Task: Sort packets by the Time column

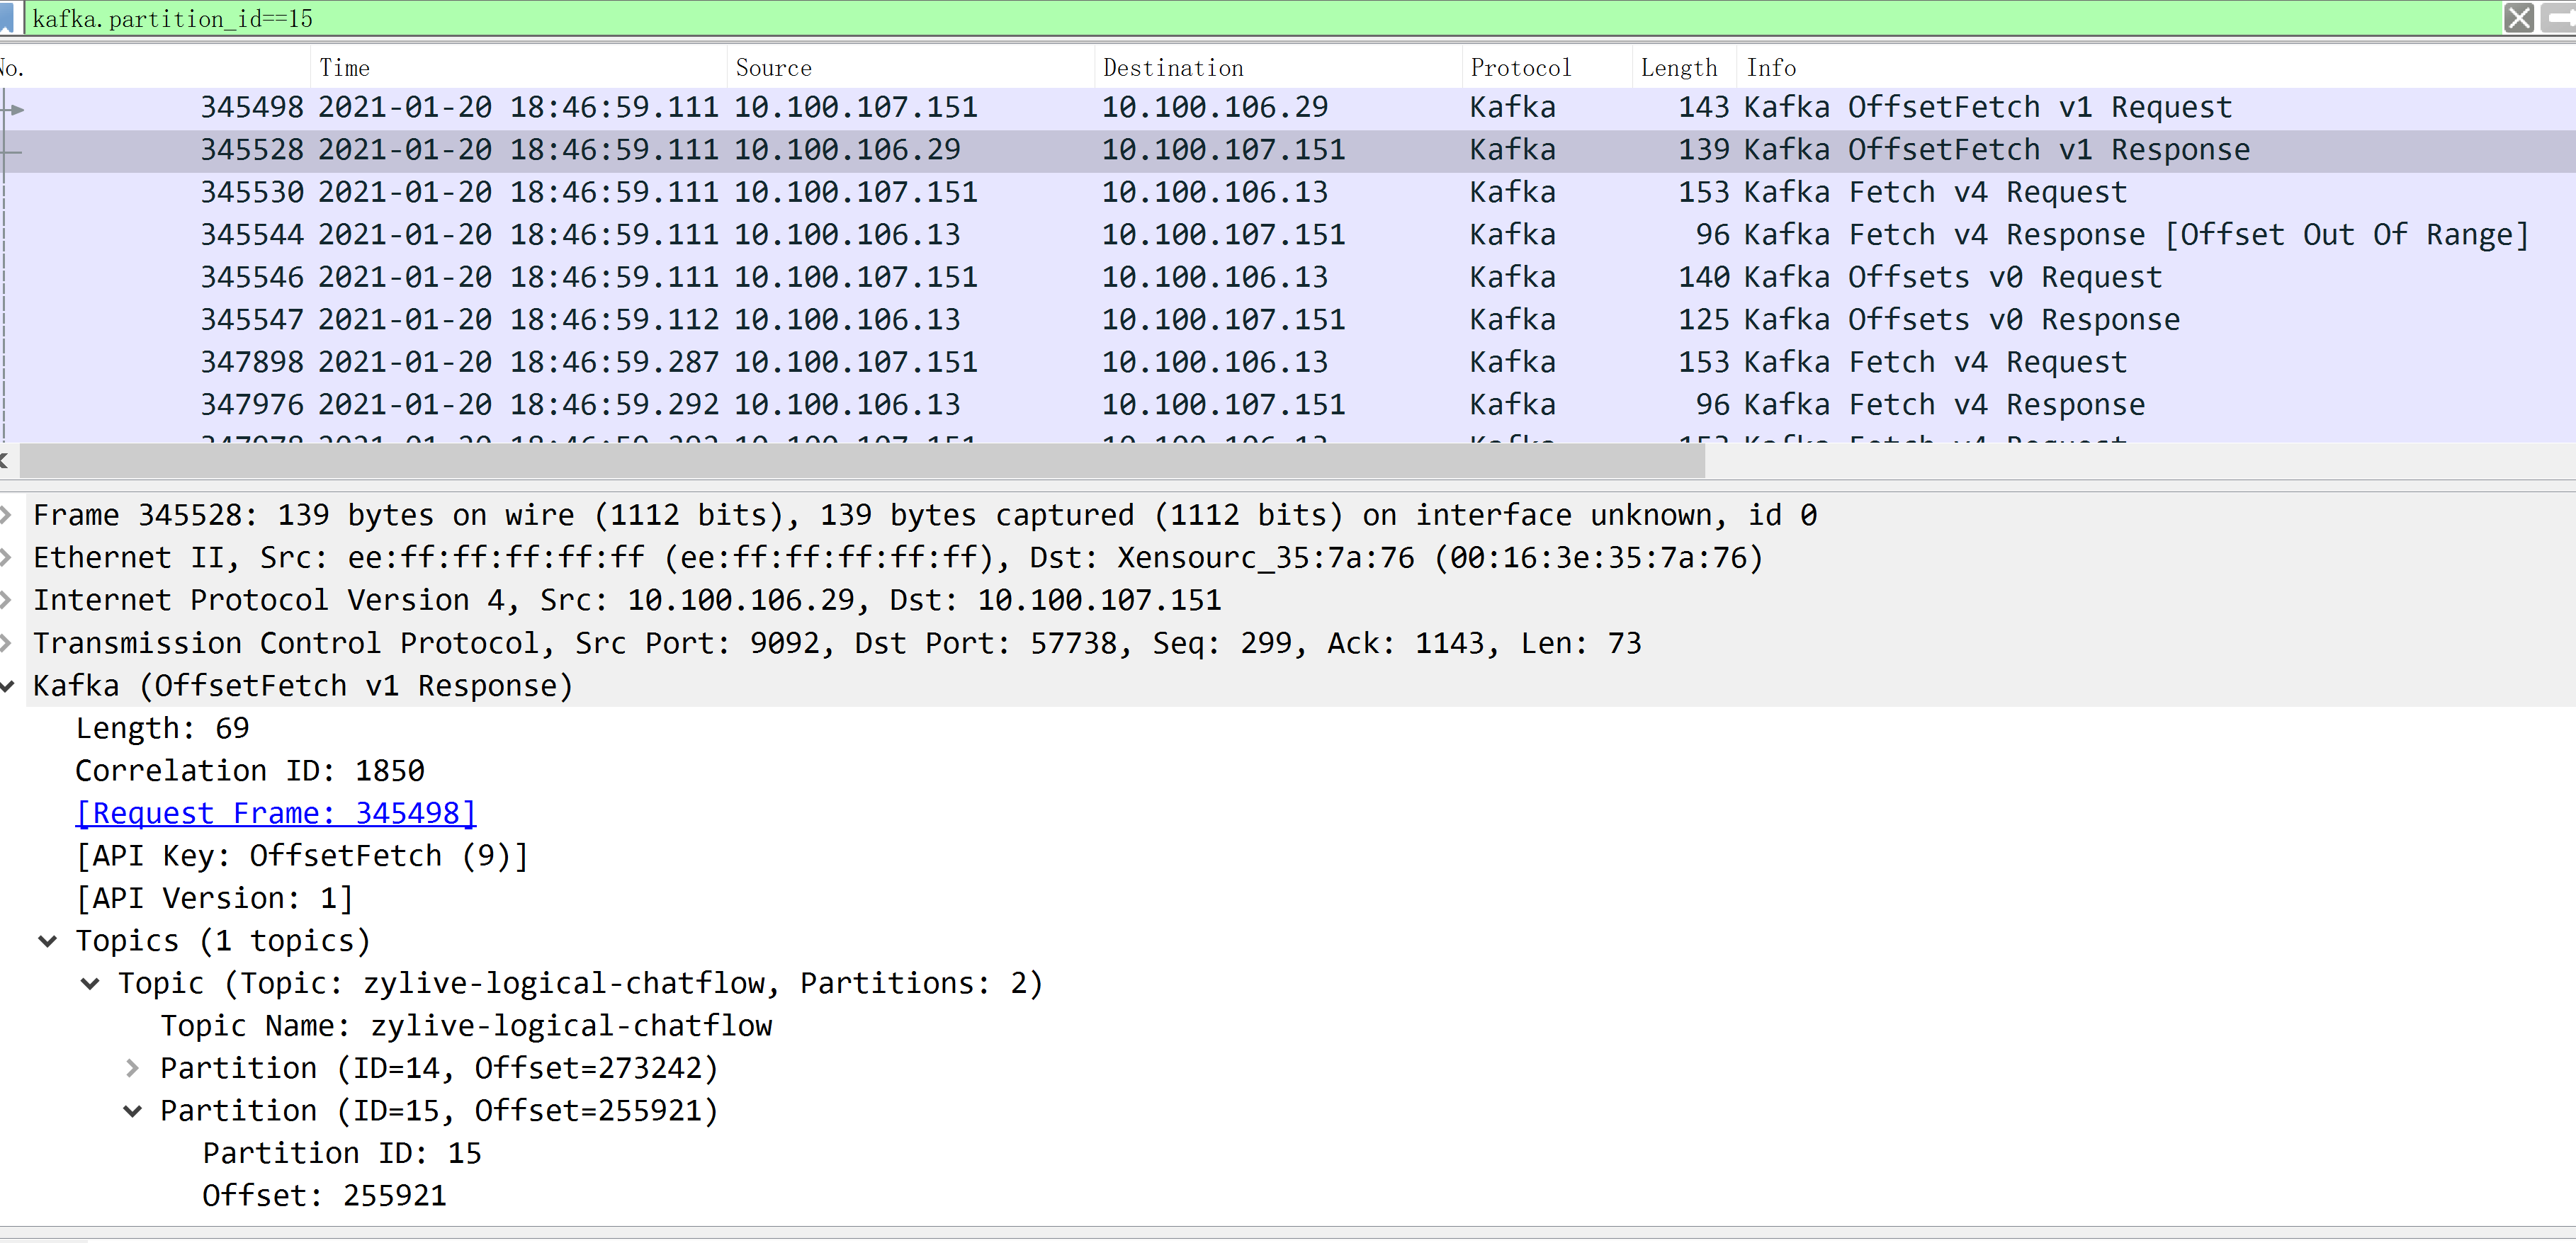Action: point(344,68)
